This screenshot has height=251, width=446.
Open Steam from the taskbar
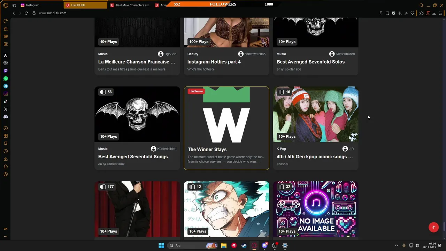coord(244,245)
